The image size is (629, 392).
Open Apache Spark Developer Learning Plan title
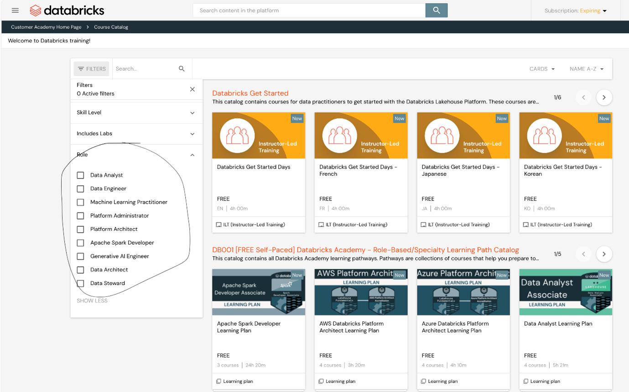(249, 327)
